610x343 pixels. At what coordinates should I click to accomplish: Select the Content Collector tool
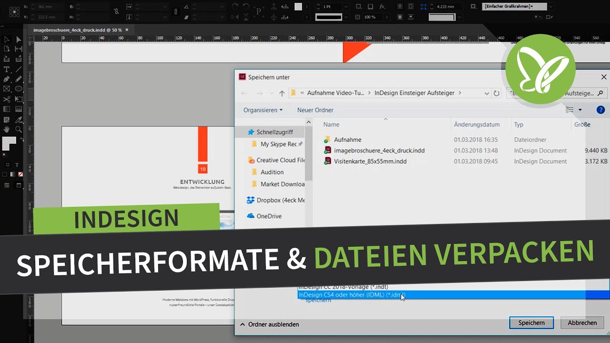7,59
